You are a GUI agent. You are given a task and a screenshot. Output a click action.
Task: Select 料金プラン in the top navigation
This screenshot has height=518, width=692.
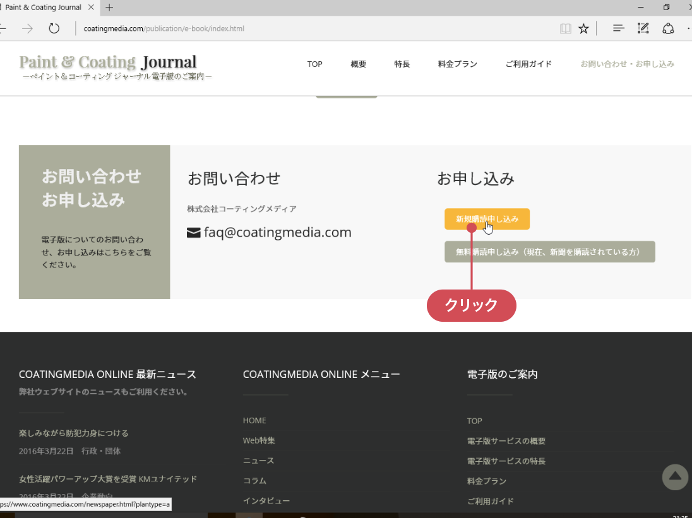tap(457, 64)
